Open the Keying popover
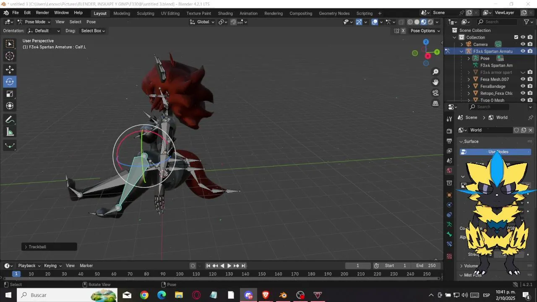The image size is (537, 302). [x=53, y=266]
